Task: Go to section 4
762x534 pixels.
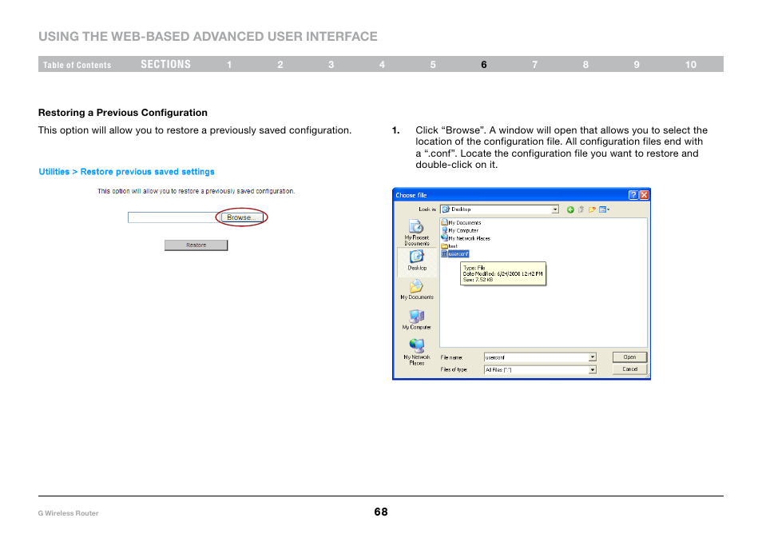Action: [x=382, y=65]
